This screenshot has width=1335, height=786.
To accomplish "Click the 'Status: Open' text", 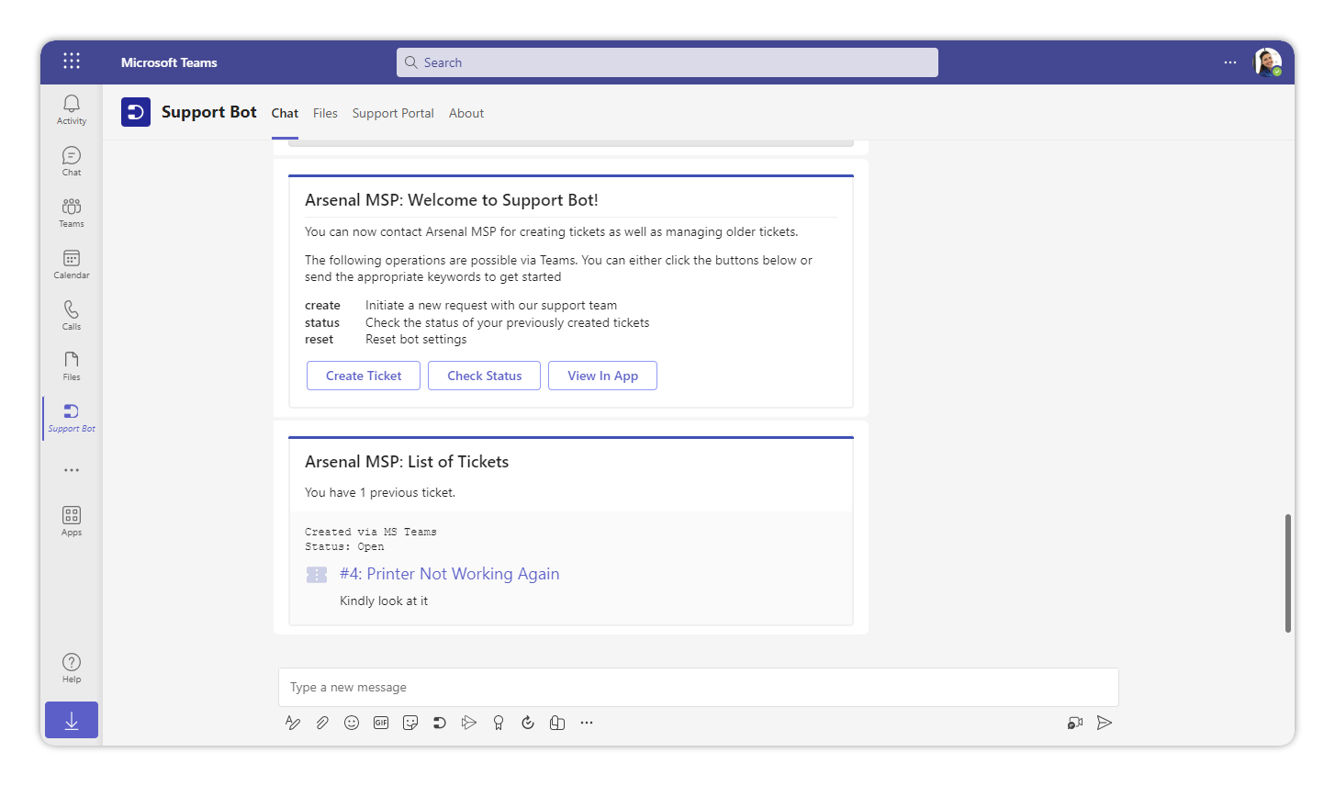I will [x=344, y=546].
